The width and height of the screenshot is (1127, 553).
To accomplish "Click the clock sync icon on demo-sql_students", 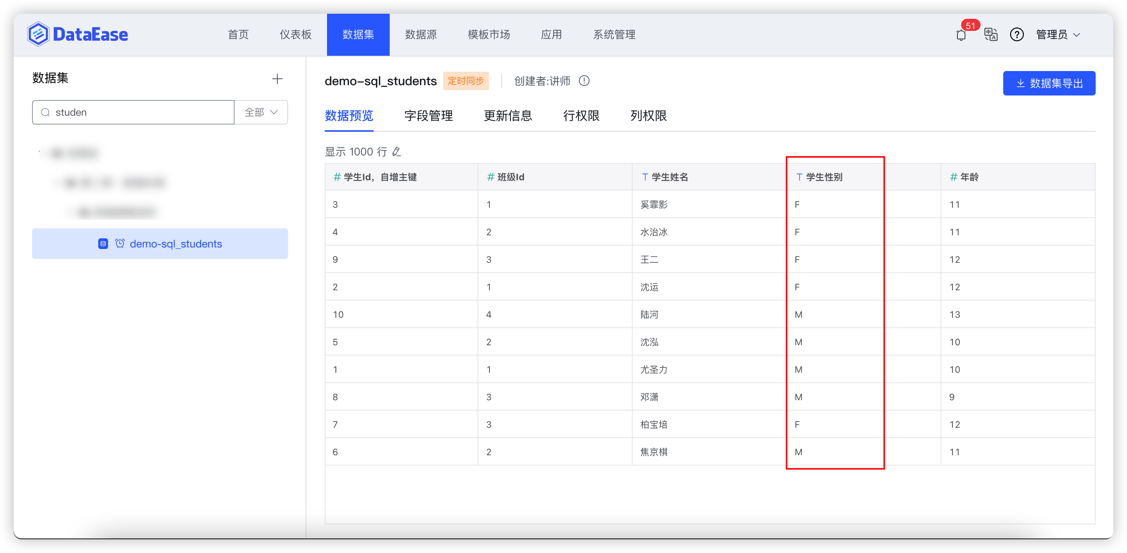I will click(120, 244).
